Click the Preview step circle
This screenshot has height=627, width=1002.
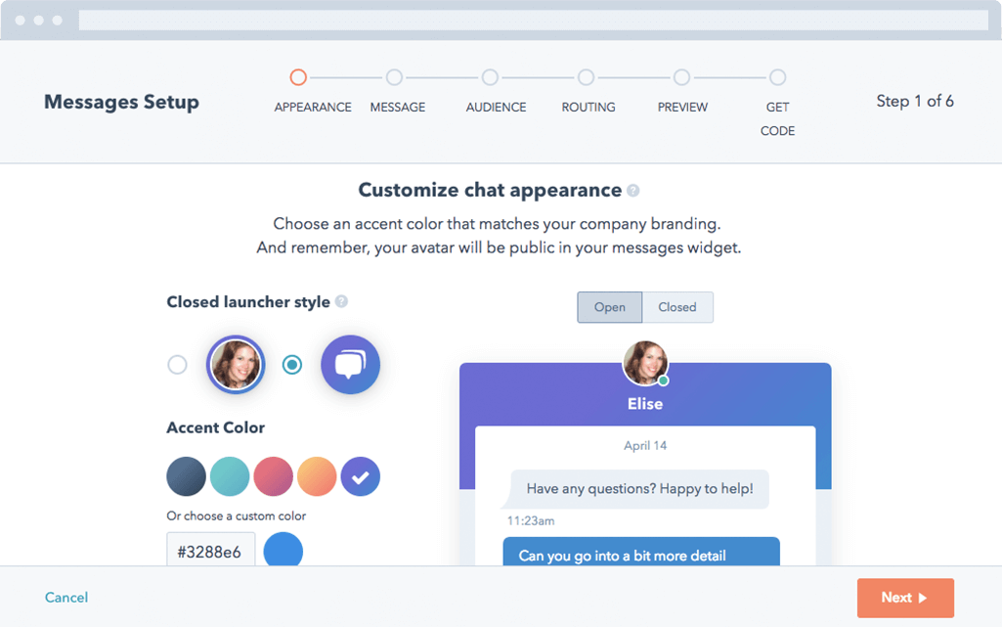tap(680, 76)
